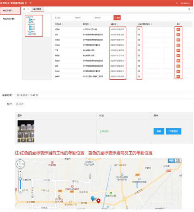The height and width of the screenshot is (212, 194).
Task: Open 考勤记录管理 in the left sidebar
Action: [x=10, y=11]
